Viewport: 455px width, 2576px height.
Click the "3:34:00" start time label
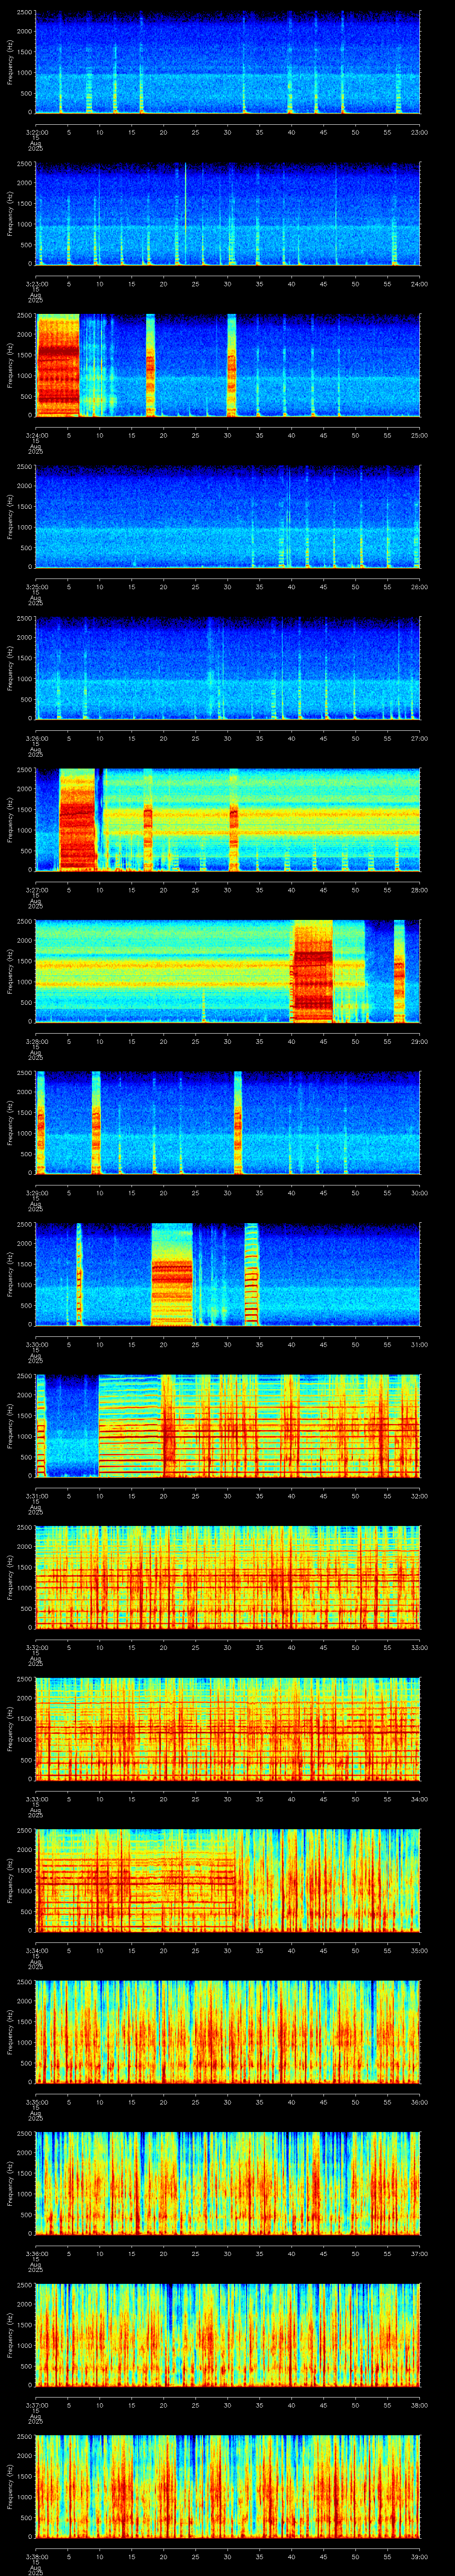click(36, 1951)
